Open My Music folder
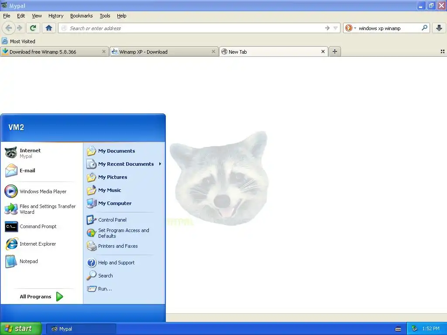 pyautogui.click(x=124, y=190)
